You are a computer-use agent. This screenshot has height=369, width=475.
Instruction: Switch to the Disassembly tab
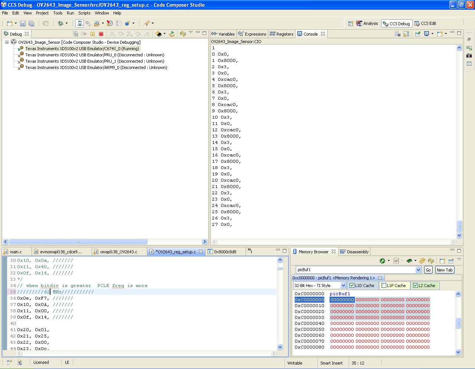point(354,252)
